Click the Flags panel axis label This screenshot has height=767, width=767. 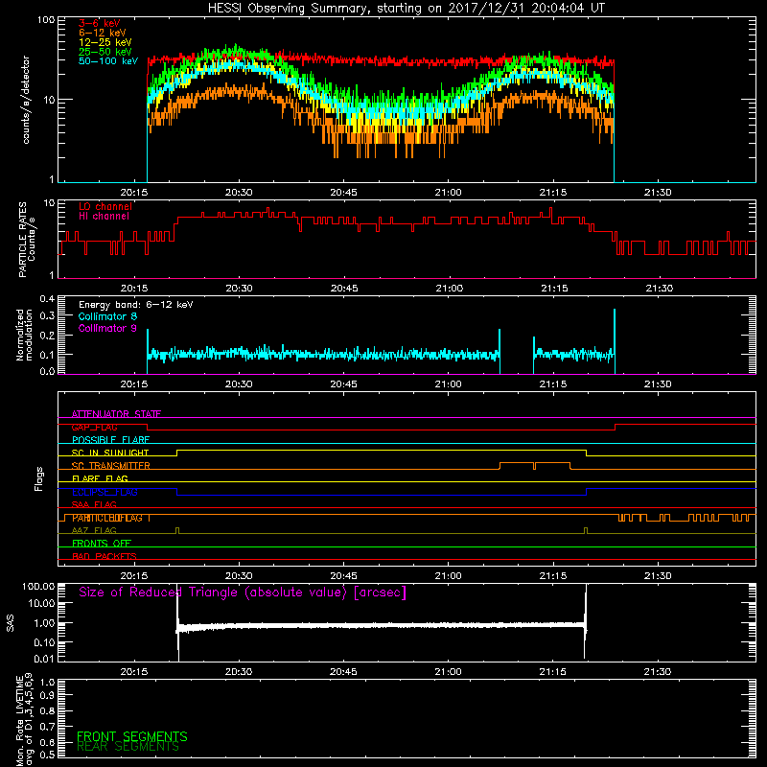(x=39, y=478)
